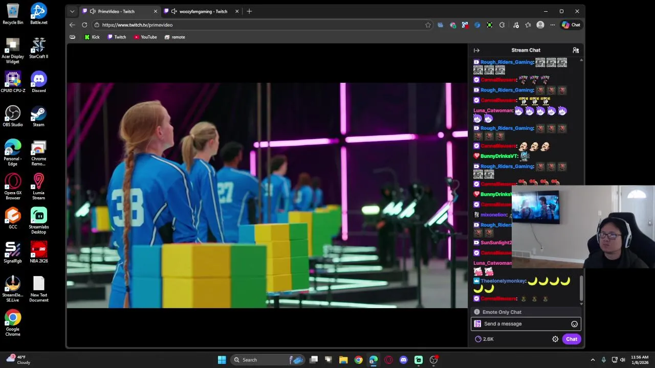Screen dimensions: 655x368
Task: Unmute the woozyfamgaming tab audio icon
Action: (x=174, y=11)
